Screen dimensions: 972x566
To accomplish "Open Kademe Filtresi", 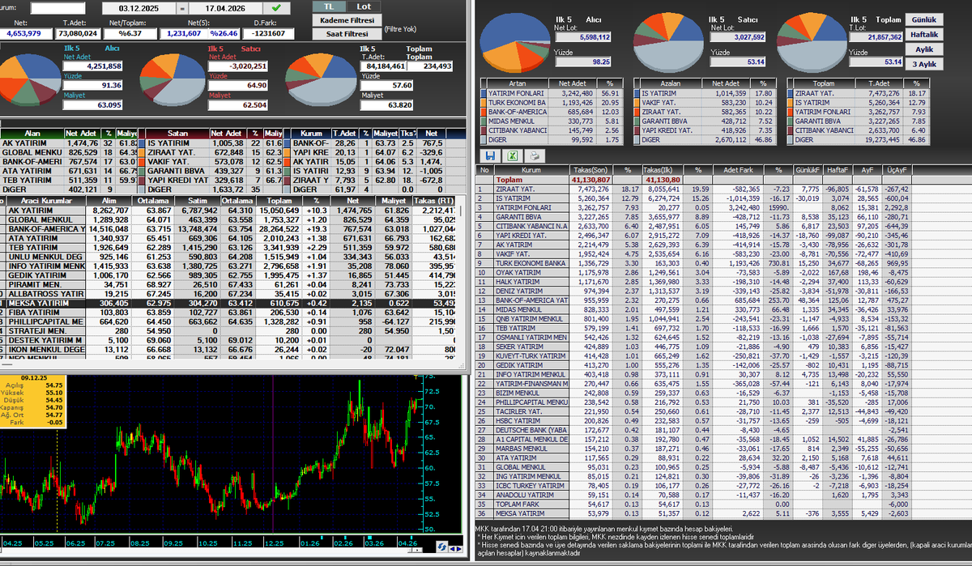I will [x=347, y=19].
